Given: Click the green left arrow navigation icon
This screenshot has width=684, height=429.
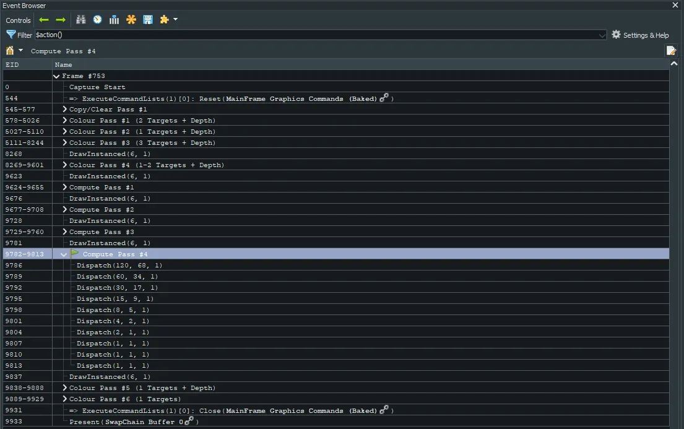Looking at the screenshot, I should 43,19.
